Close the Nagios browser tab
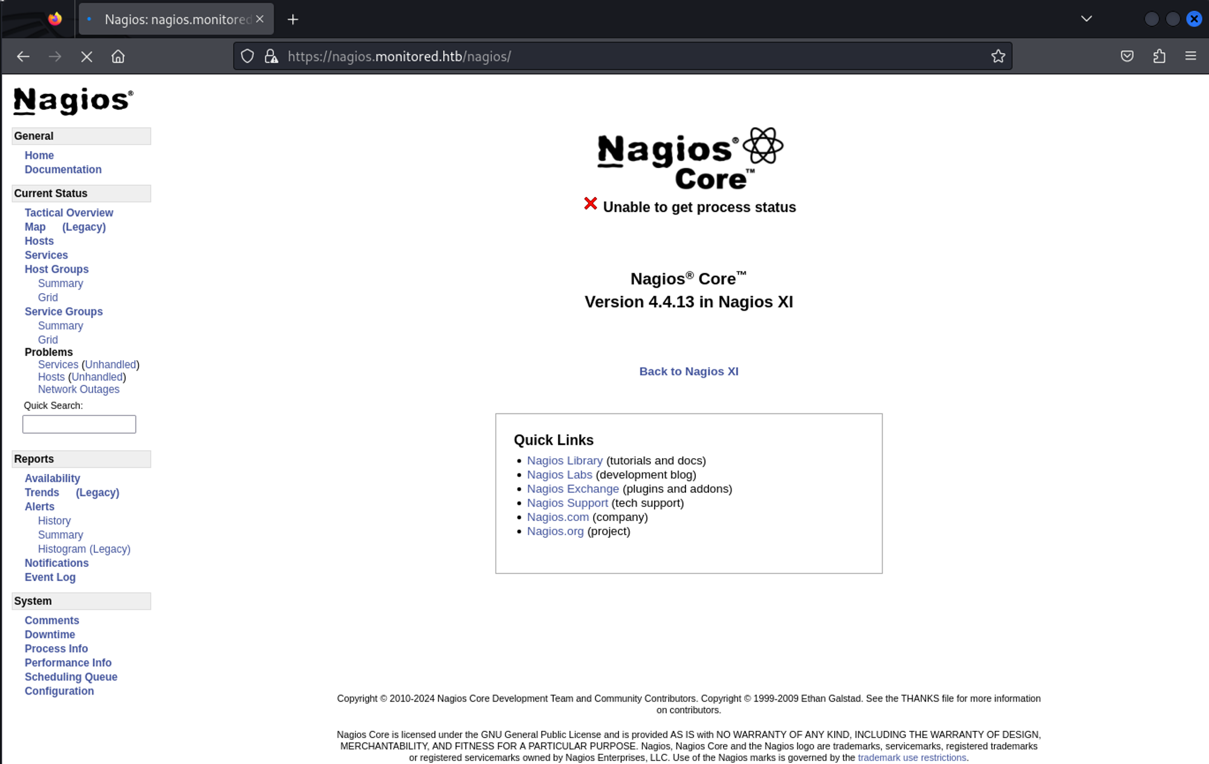The width and height of the screenshot is (1209, 764). (259, 19)
